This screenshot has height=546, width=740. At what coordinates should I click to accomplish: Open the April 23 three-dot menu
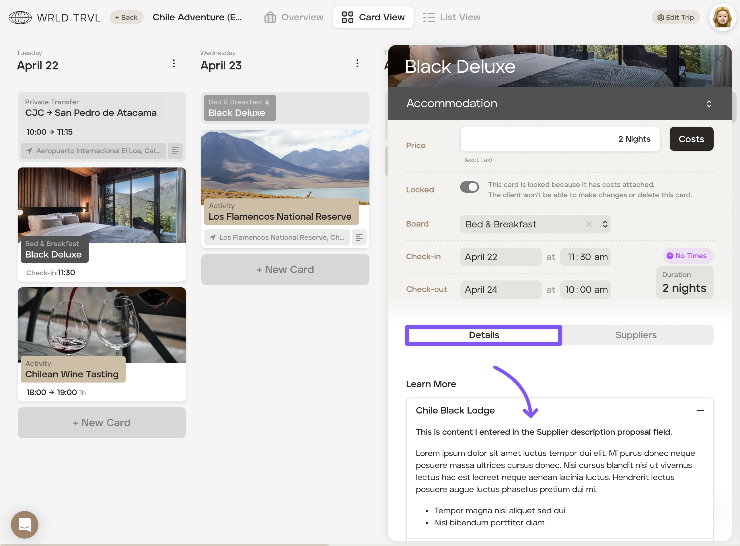click(357, 63)
